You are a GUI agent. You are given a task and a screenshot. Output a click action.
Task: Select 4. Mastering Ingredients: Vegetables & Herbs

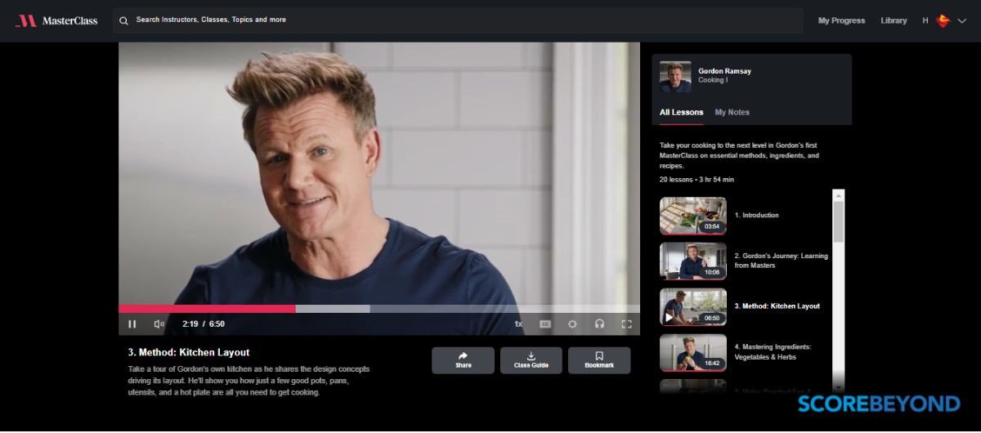773,352
